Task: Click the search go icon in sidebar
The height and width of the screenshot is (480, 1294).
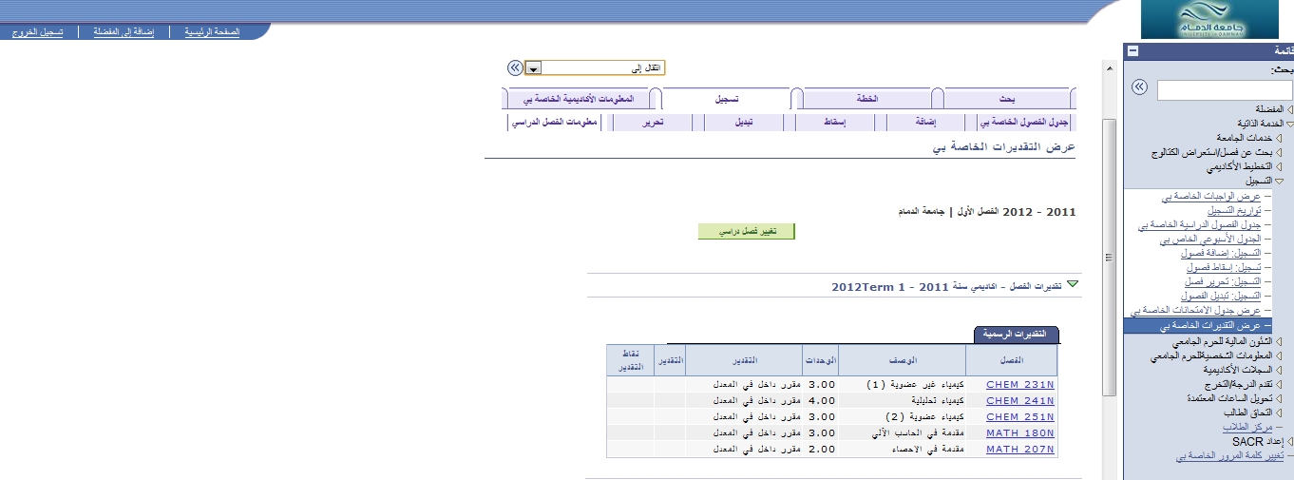Action: coord(1140,87)
